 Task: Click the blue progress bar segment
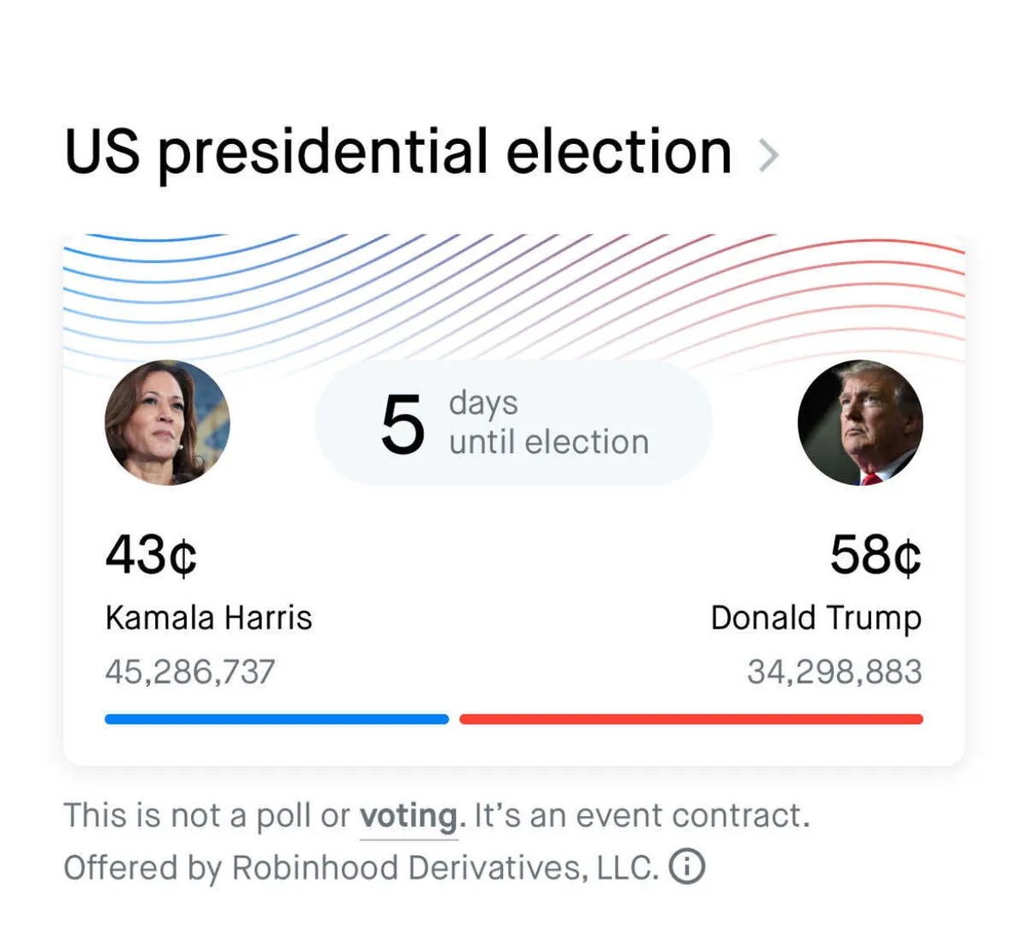276,719
